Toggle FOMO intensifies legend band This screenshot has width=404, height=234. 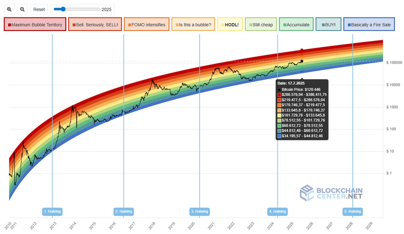(146, 24)
